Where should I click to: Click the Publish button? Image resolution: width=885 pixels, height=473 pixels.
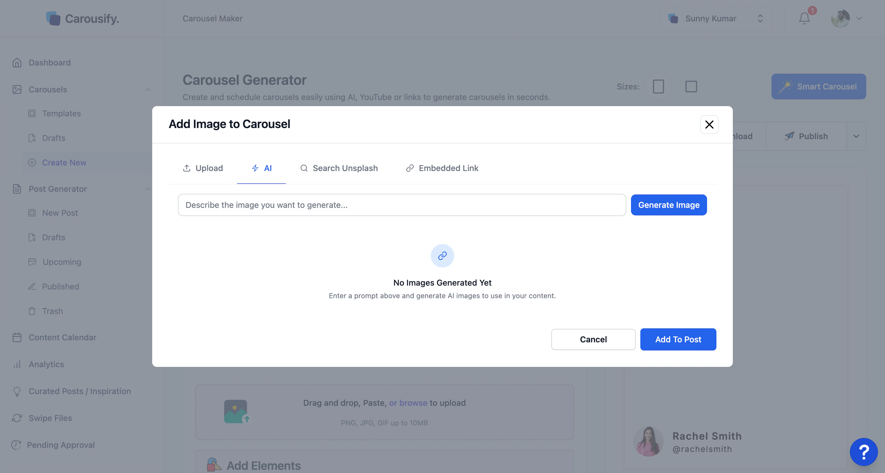click(806, 136)
